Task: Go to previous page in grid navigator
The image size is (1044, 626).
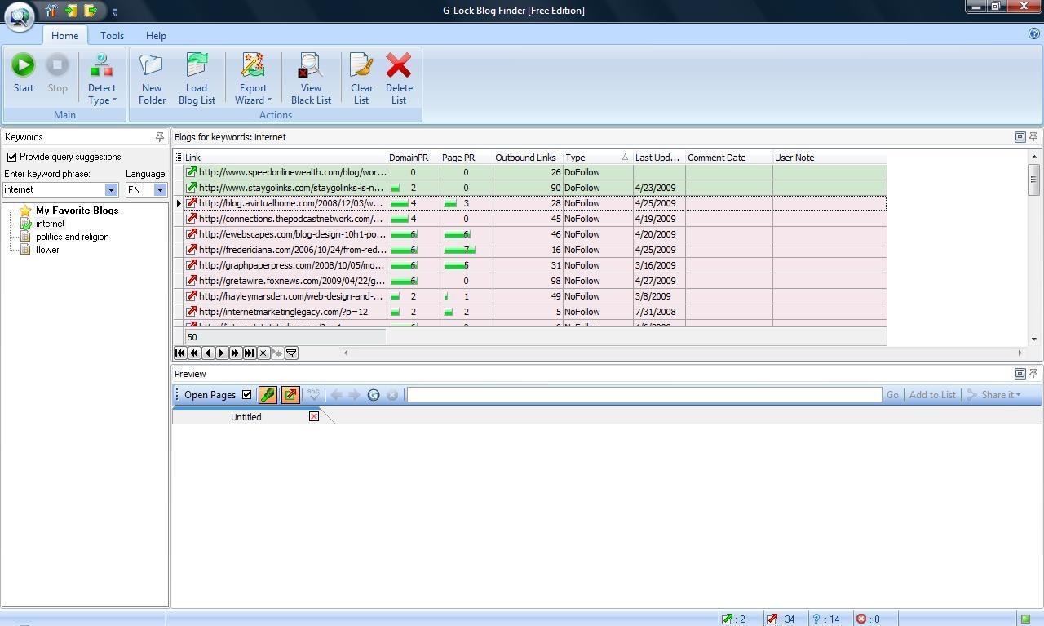Action: click(x=194, y=353)
